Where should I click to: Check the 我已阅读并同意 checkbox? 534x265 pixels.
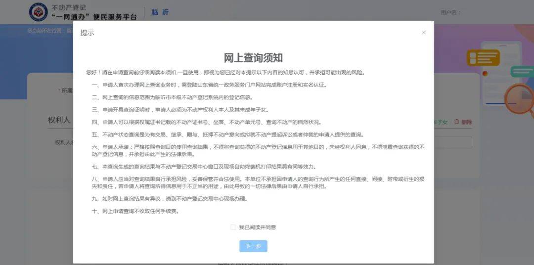coord(233,227)
